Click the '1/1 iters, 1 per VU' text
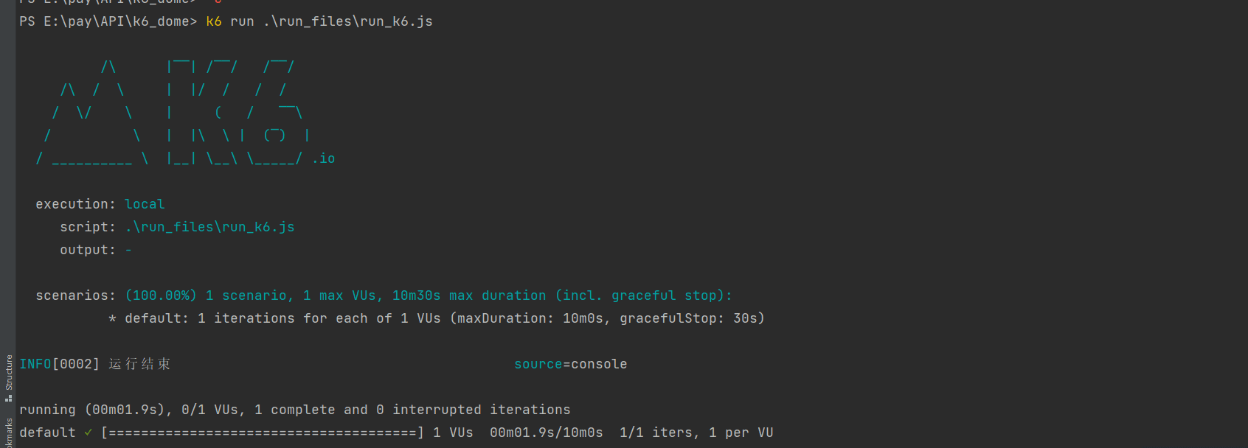 coord(696,433)
